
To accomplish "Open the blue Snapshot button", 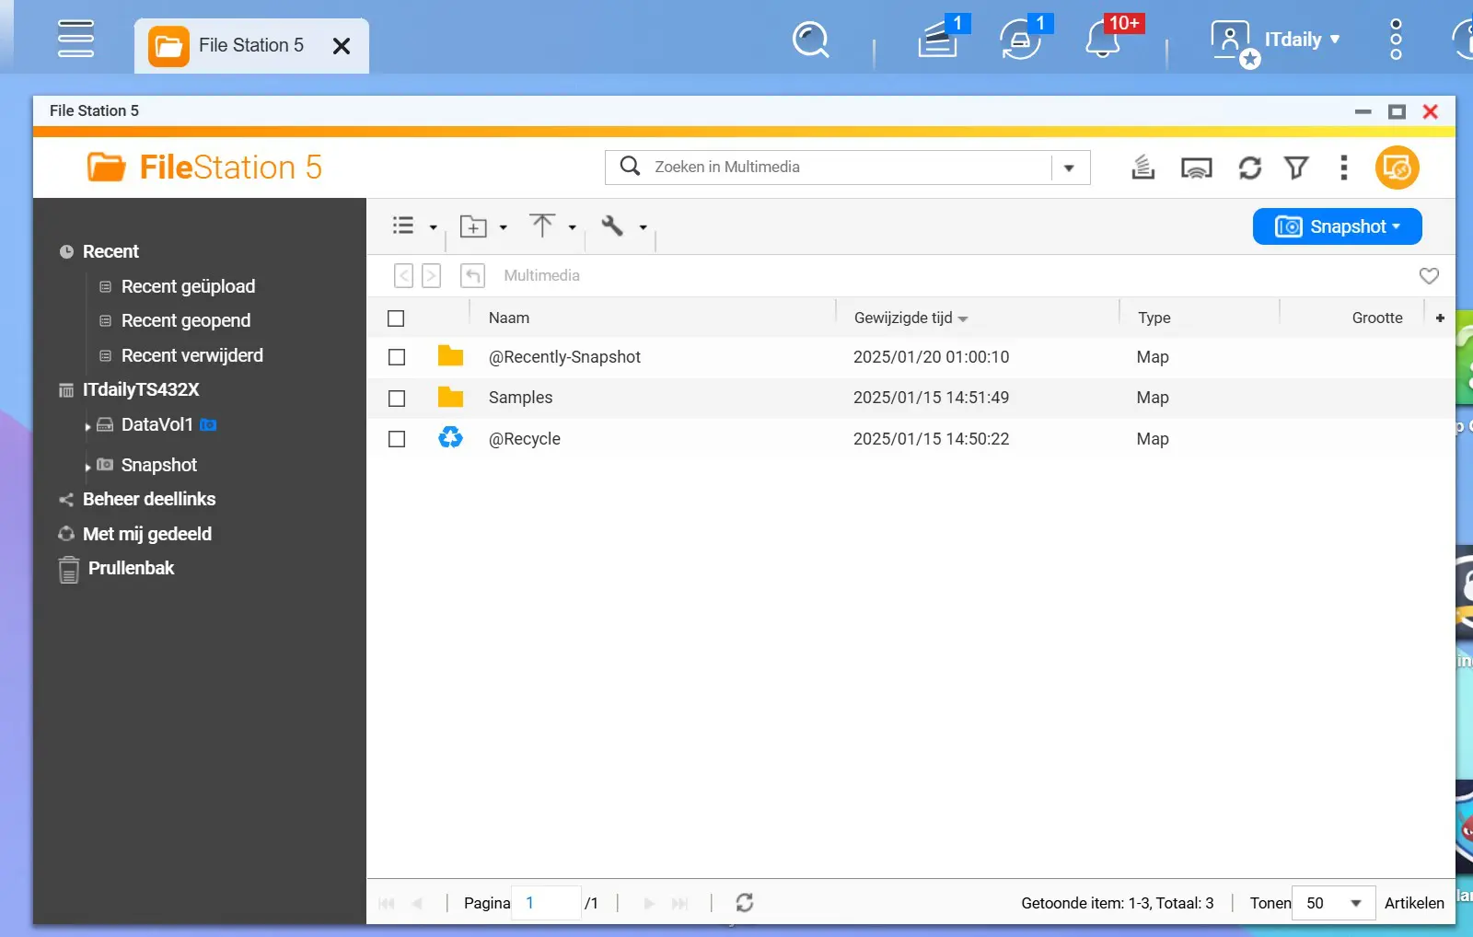I will click(1337, 226).
